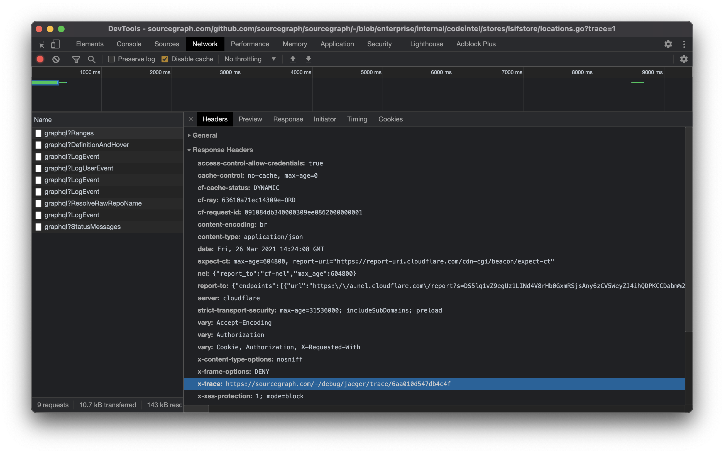Switch to the Preview detail tab
724x454 pixels.
[x=250, y=119]
